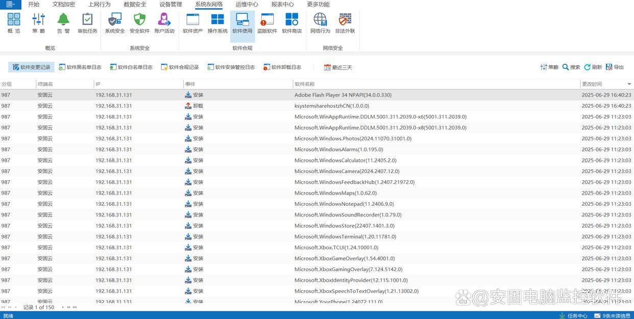Click the 策略 policy icon in ribbon
The width and height of the screenshot is (634, 319).
click(38, 23)
